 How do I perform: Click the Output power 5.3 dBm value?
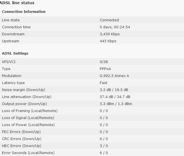pyautogui.click(x=107, y=104)
